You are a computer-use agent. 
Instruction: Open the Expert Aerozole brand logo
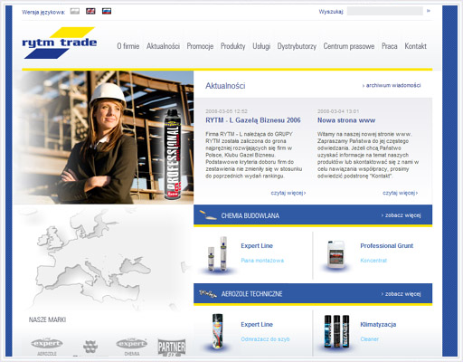pyautogui.click(x=47, y=347)
